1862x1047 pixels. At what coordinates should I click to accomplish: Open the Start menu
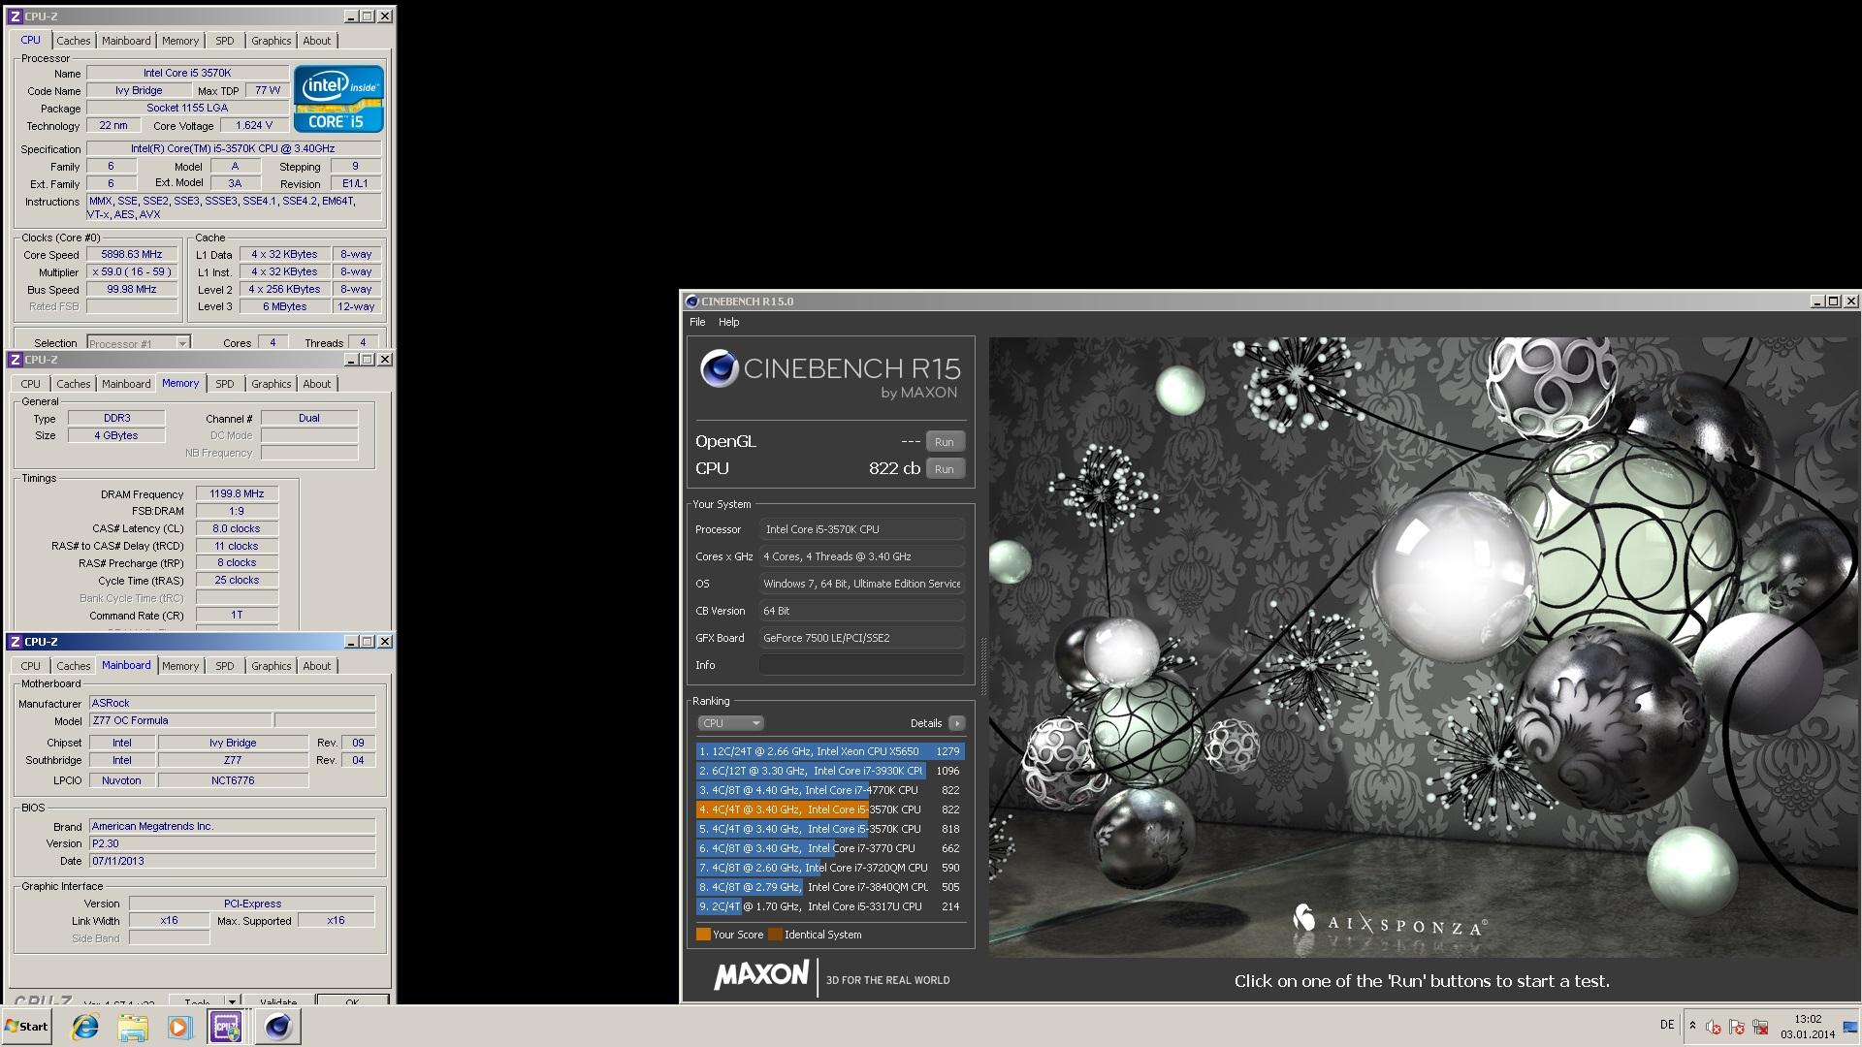(27, 1027)
